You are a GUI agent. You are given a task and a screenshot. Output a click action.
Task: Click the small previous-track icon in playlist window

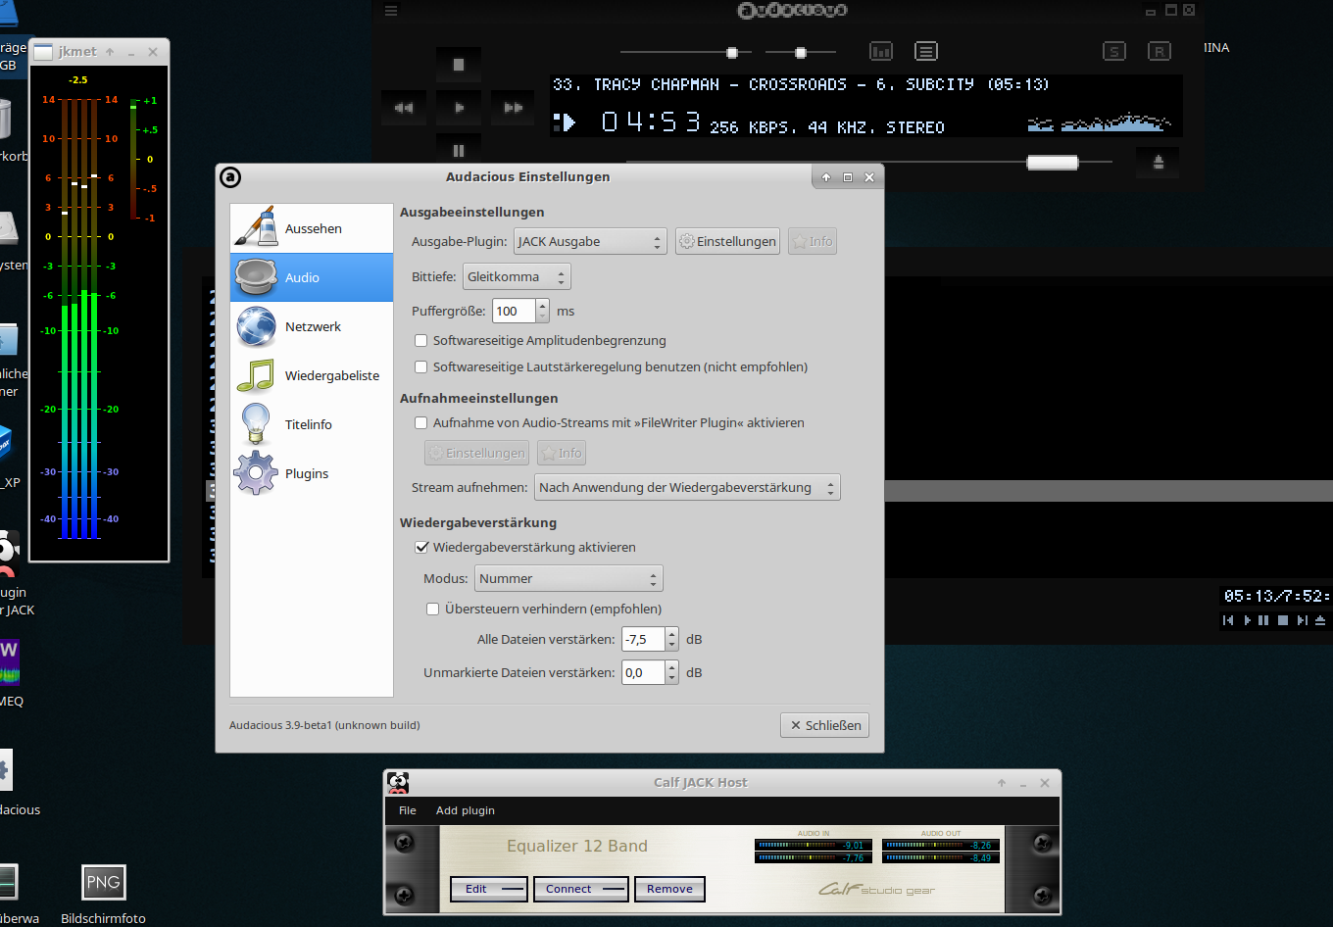(x=1228, y=620)
